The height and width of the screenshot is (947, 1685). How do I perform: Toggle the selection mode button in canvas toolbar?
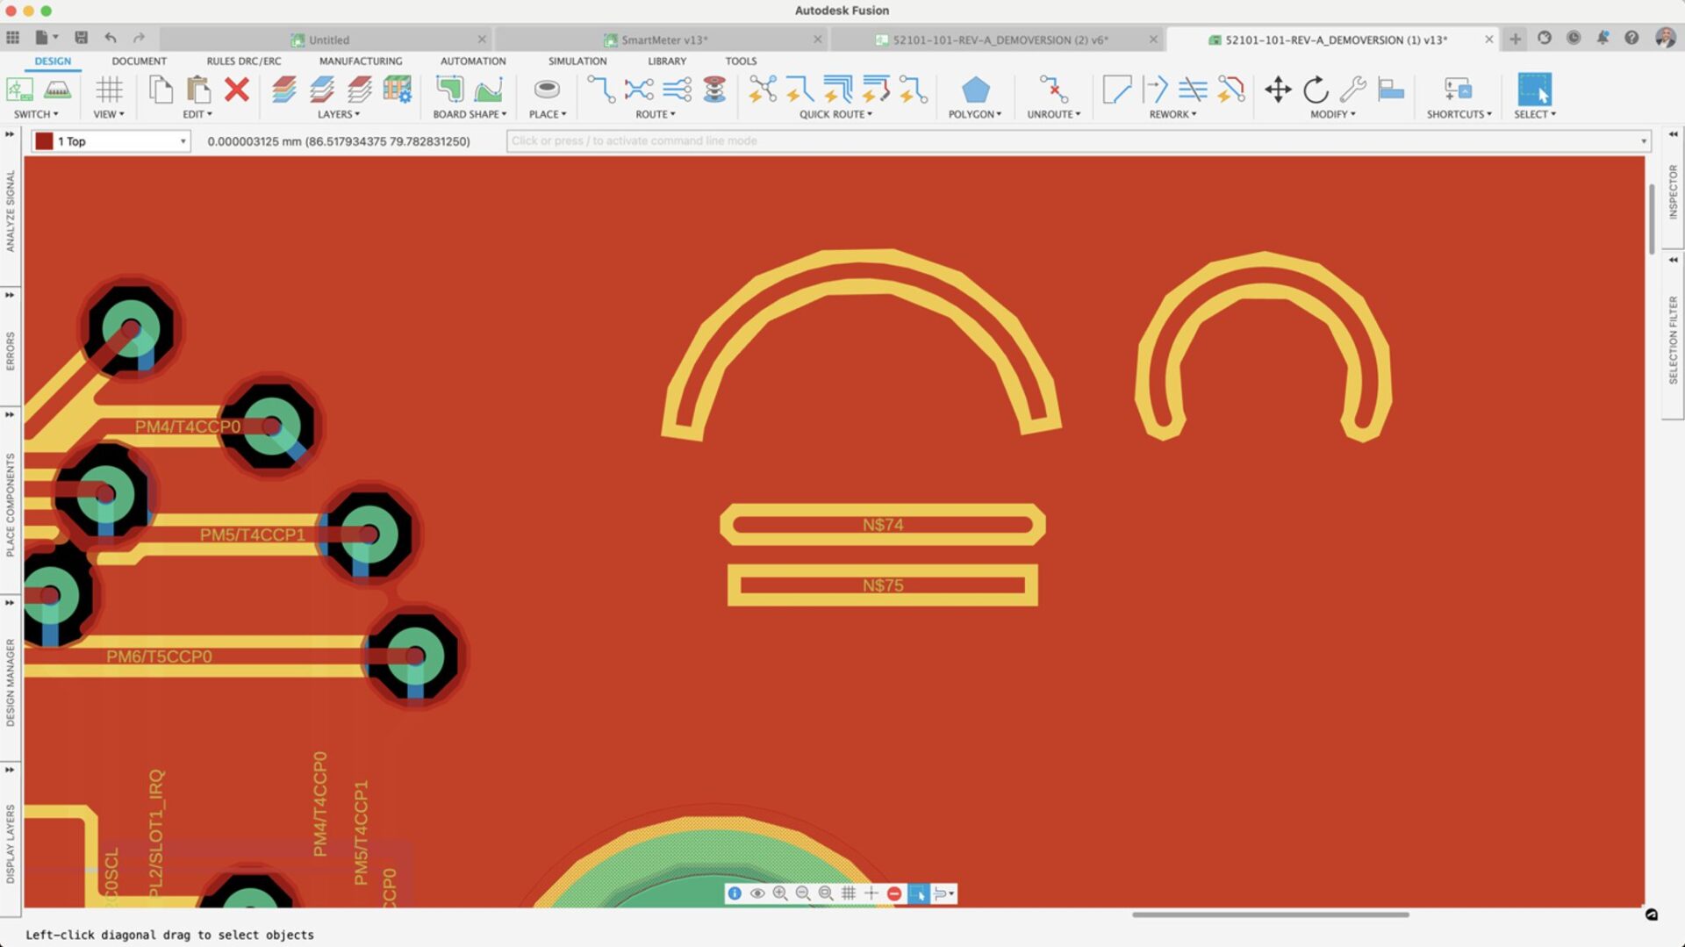918,893
